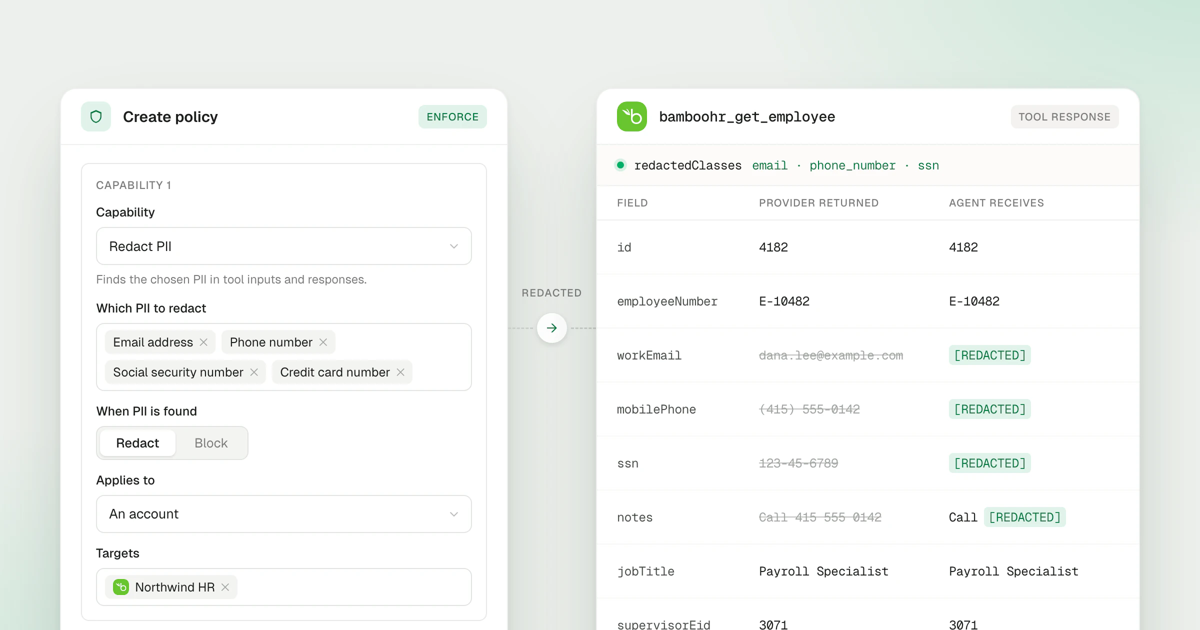The width and height of the screenshot is (1200, 630).
Task: Click the bamboohr_get_employee title
Action: tap(747, 116)
